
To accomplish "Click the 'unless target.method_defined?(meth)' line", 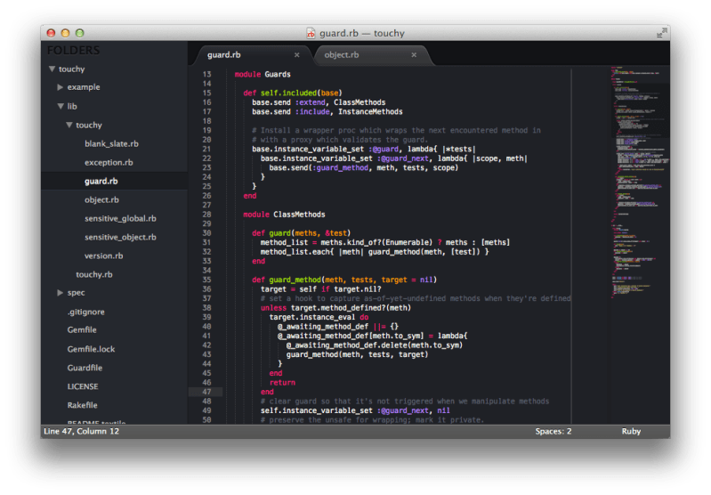I will 336,308.
